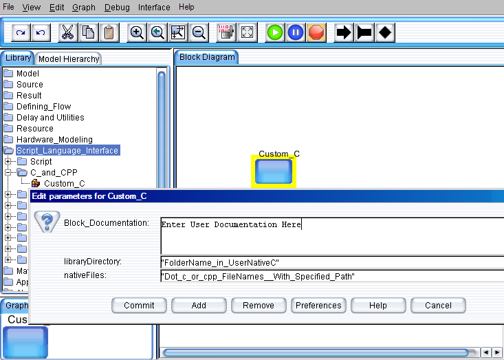The width and height of the screenshot is (504, 360).
Task: Click the Custom_C preview thumbnail at bottom left
Action: (x=25, y=342)
